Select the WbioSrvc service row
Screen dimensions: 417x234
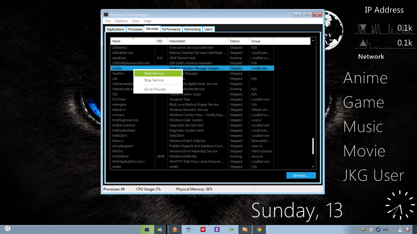point(192,110)
